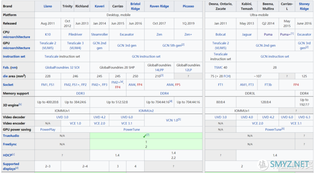315x173 pixels.
Task: Select the '75 (+ 28 FCH)' die area cell
Action: pos(220,76)
